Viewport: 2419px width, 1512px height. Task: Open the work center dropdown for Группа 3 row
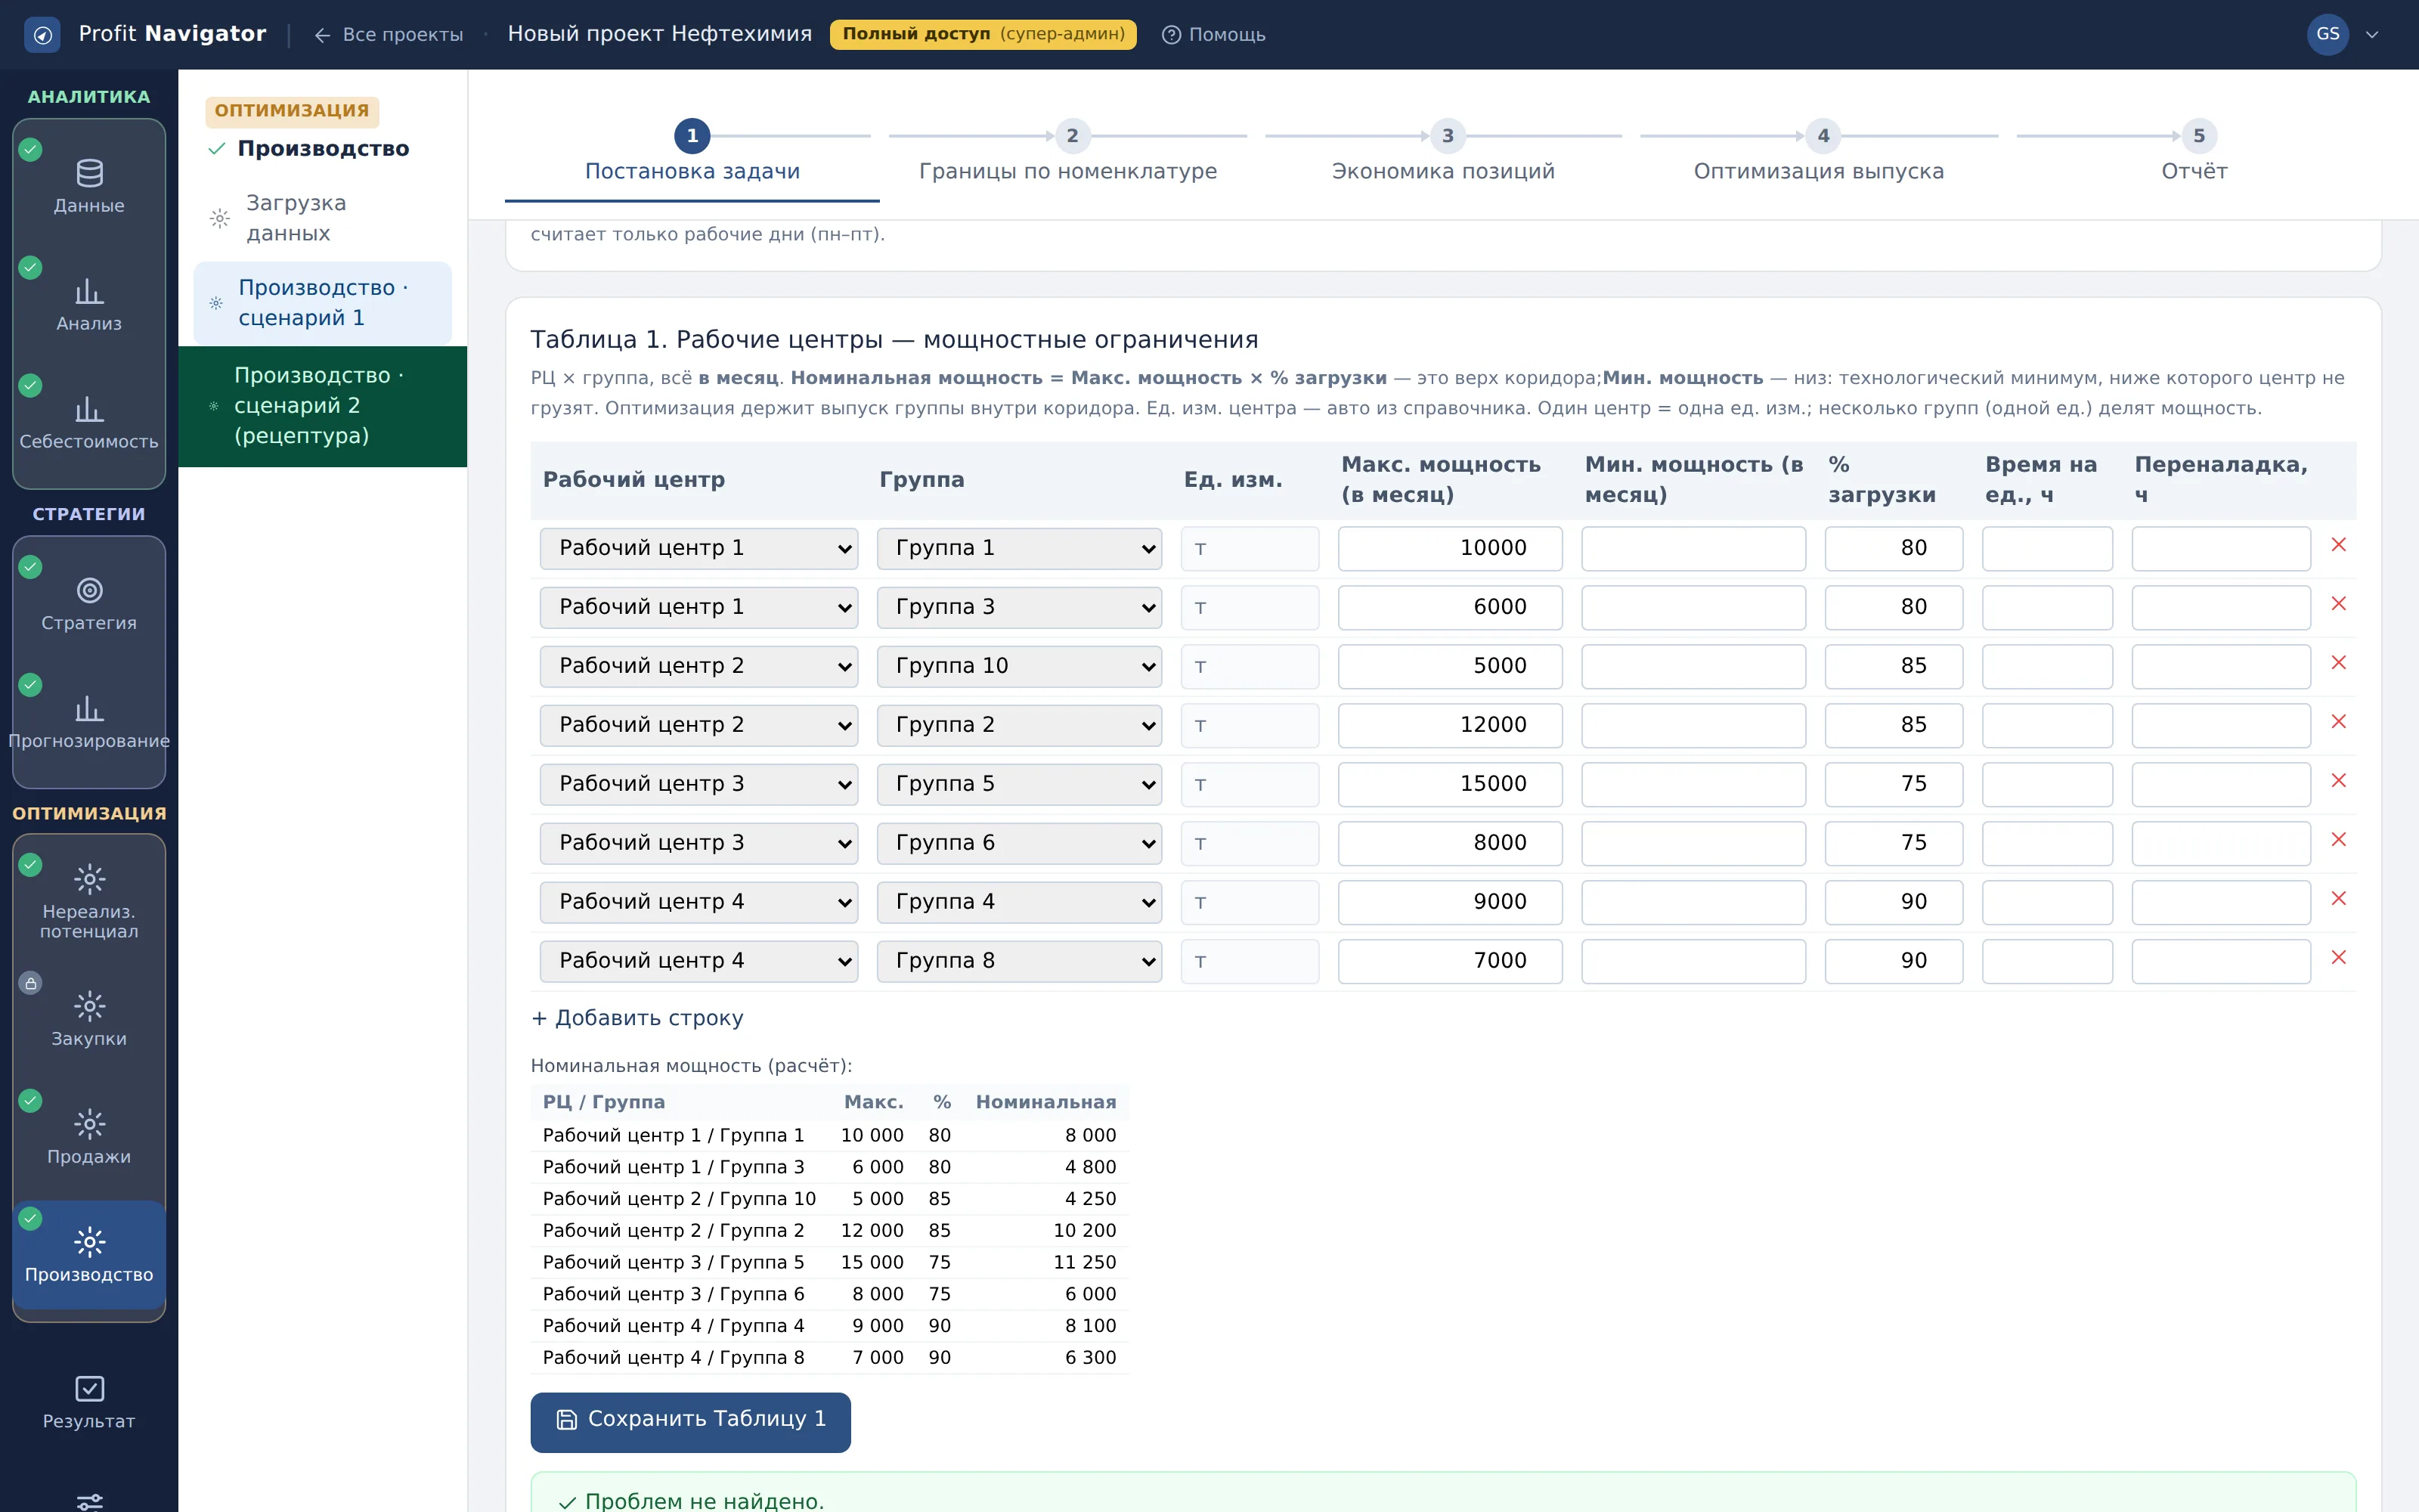click(698, 607)
